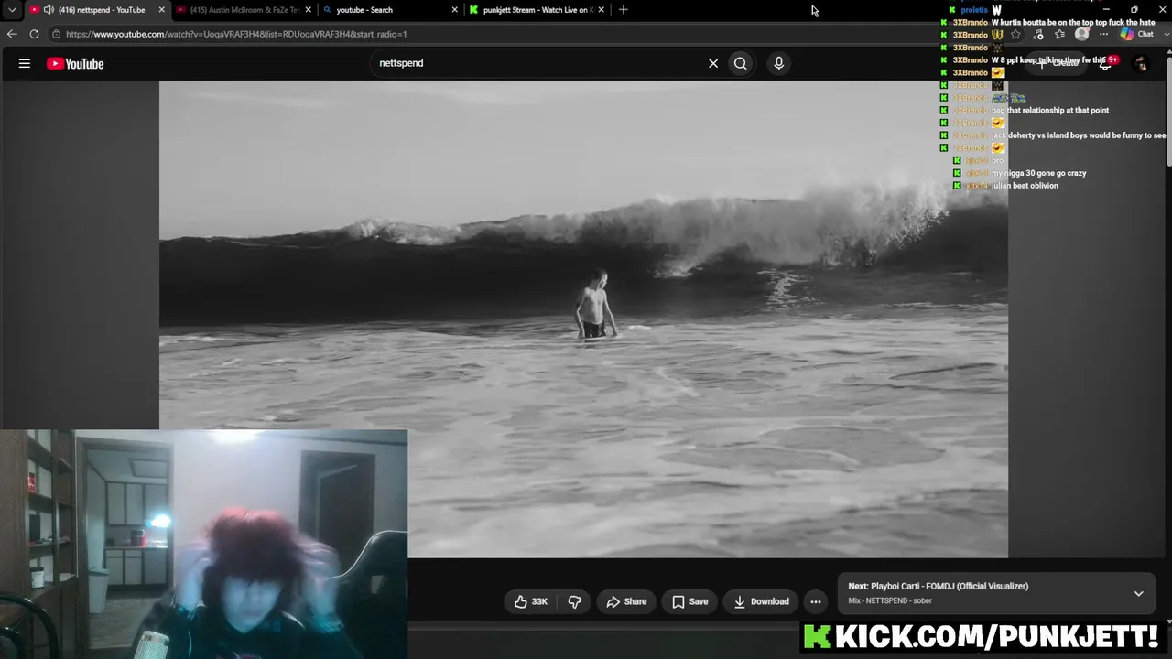Start voice search with the microphone
1172x659 pixels.
778,63
